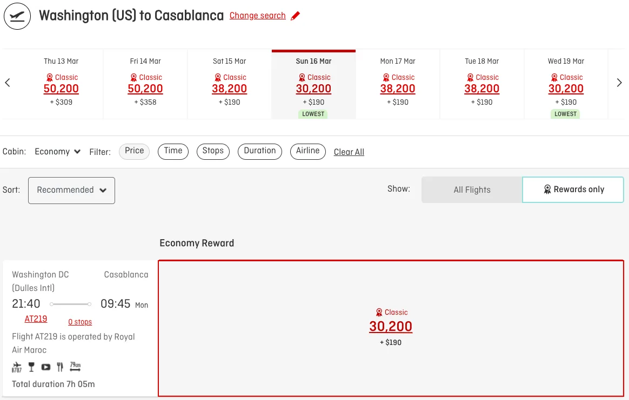Click the Total duration 7h 05m text
Screen dimensions: 629x400
coord(53,384)
